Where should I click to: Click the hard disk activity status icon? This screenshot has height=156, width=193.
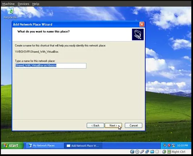tap(132, 152)
